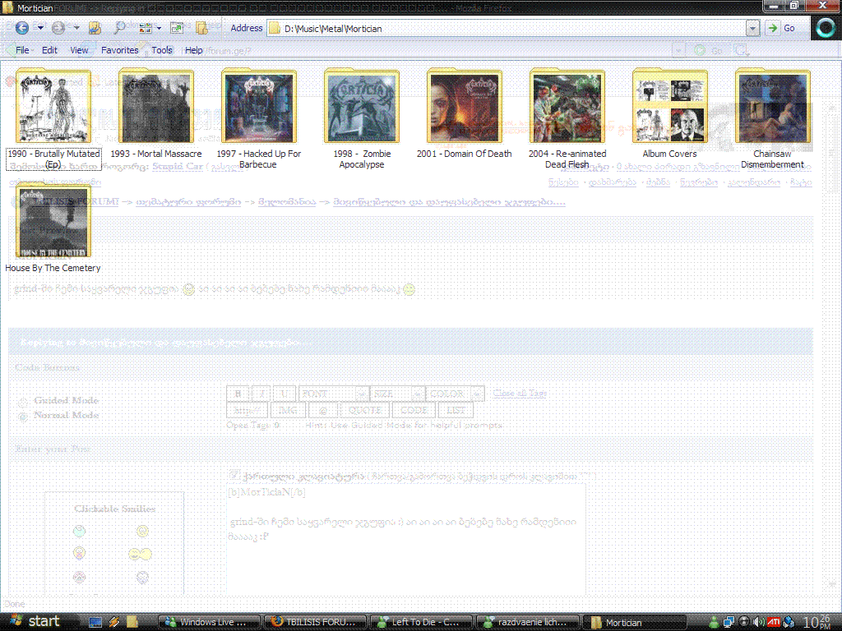This screenshot has width=842, height=631.
Task: Click the folder quick launch icon
Action: click(x=132, y=622)
